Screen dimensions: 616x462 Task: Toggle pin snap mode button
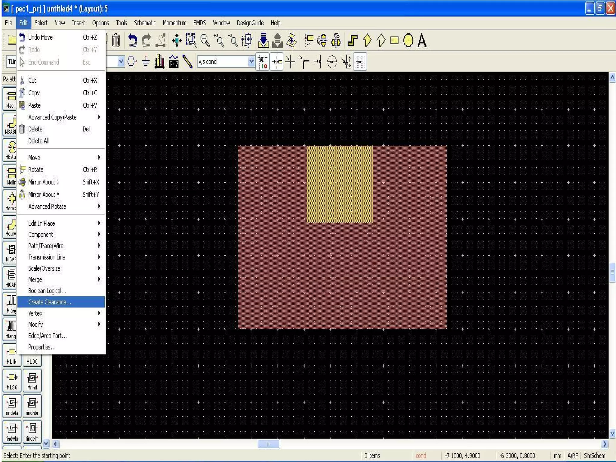pos(276,62)
